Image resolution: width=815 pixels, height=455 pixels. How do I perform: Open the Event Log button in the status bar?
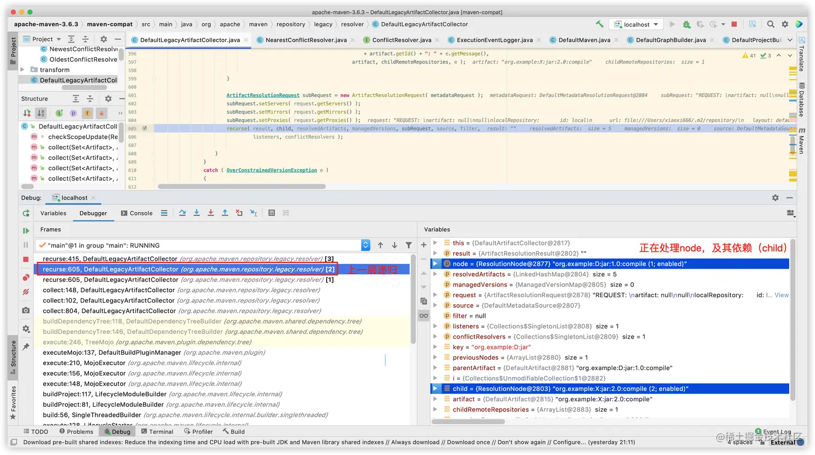click(x=773, y=431)
